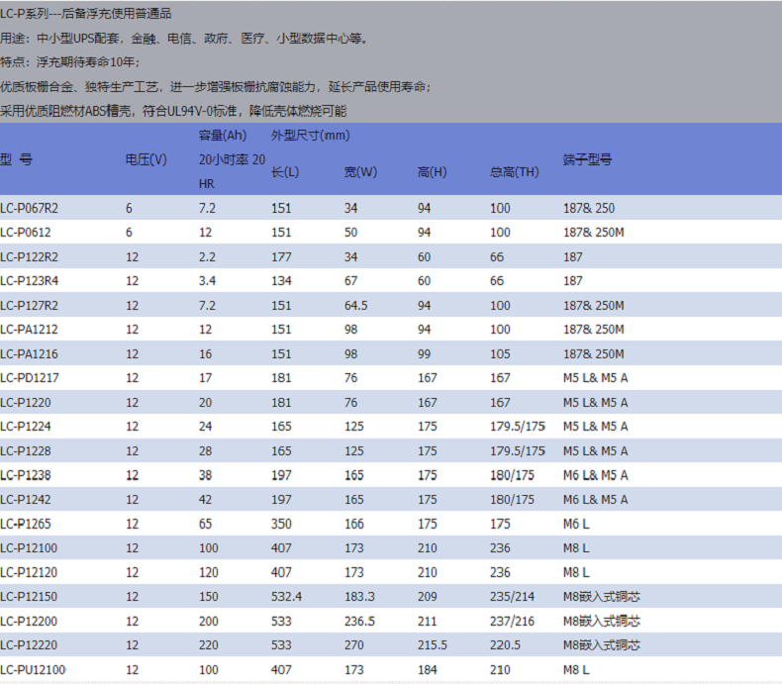The image size is (782, 684).
Task: Click capacity 3.4 in LC-P123R4 row
Action: point(208,281)
